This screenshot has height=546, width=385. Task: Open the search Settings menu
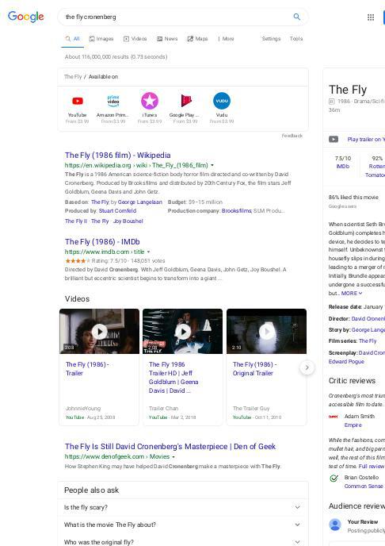pyautogui.click(x=271, y=39)
